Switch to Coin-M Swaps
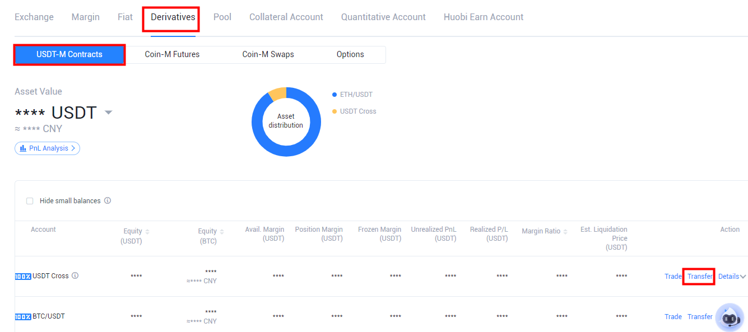Screen dimensions: 748x332 pos(268,54)
